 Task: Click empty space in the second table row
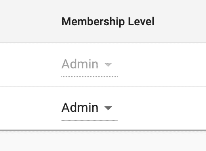click(x=161, y=108)
